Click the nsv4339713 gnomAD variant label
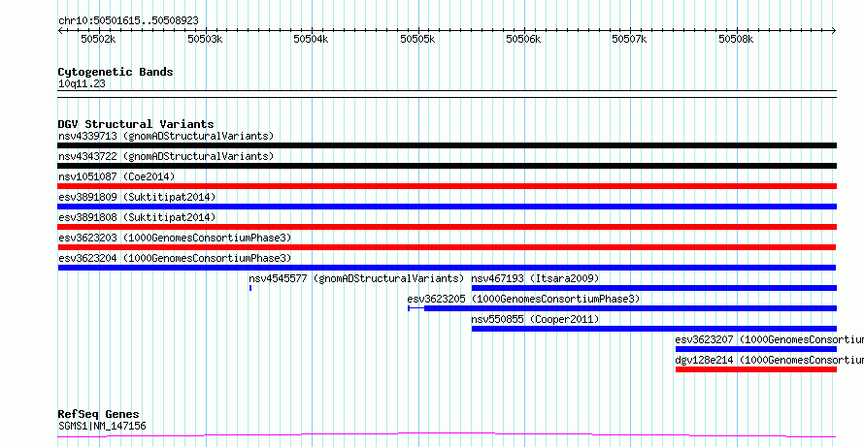 pos(166,136)
